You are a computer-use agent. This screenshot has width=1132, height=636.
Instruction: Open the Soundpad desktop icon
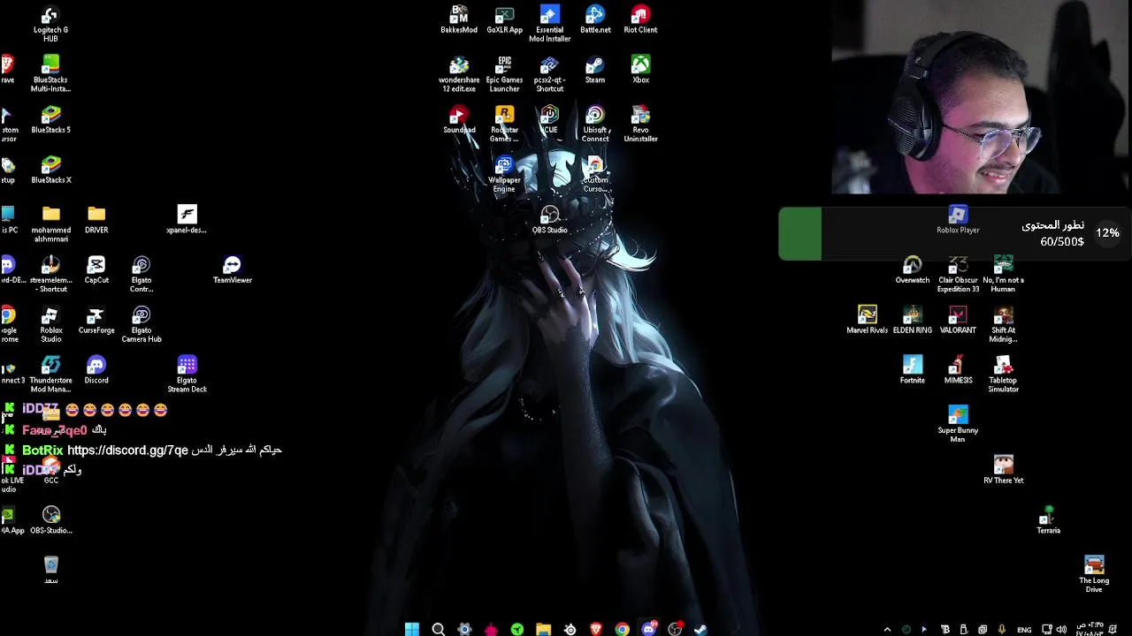point(459,120)
